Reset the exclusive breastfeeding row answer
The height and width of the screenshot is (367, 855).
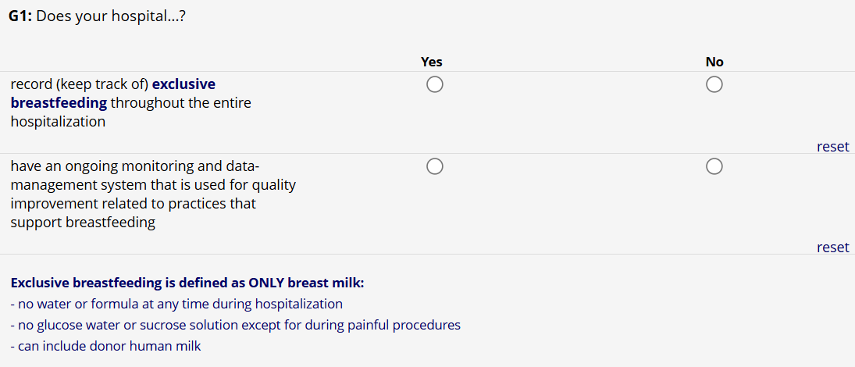[832, 147]
